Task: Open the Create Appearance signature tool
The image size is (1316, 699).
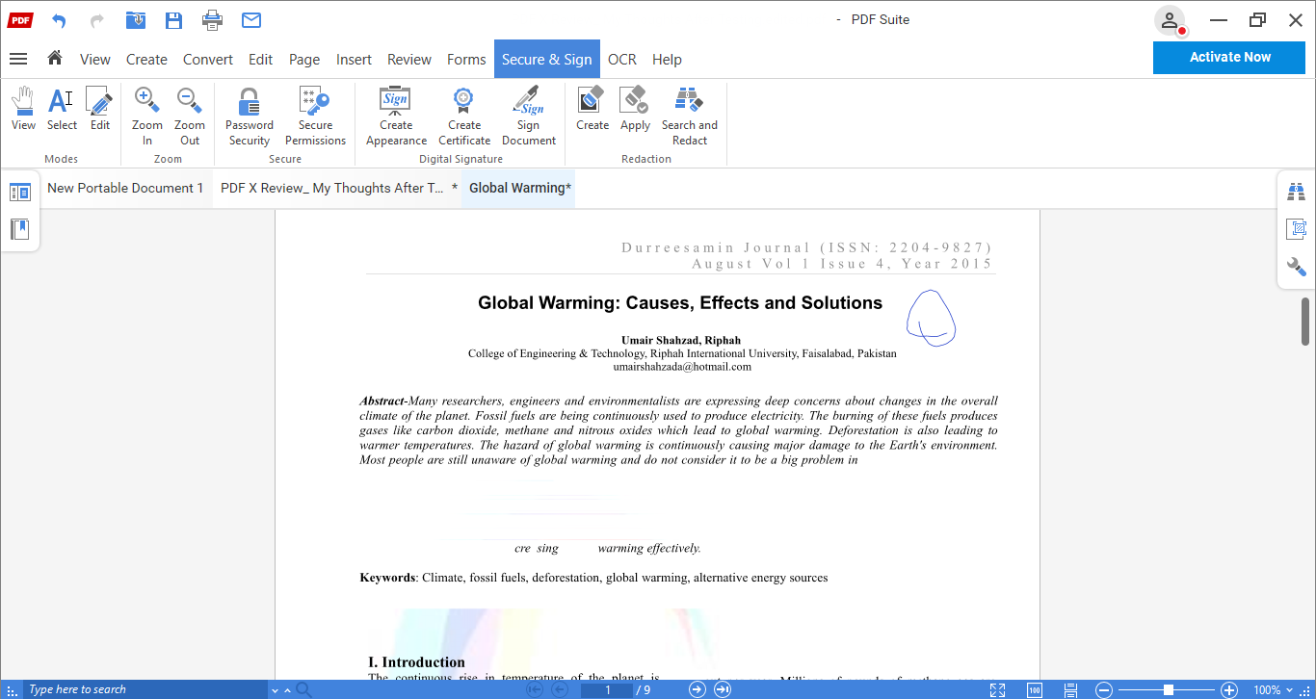Action: pyautogui.click(x=395, y=114)
